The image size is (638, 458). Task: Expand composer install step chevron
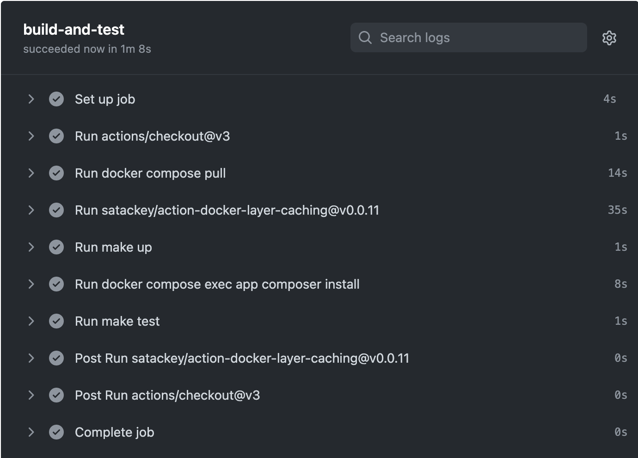tap(31, 284)
